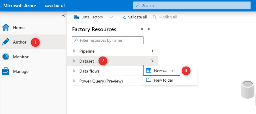Select the Power Query (Preview) row label

point(101,81)
